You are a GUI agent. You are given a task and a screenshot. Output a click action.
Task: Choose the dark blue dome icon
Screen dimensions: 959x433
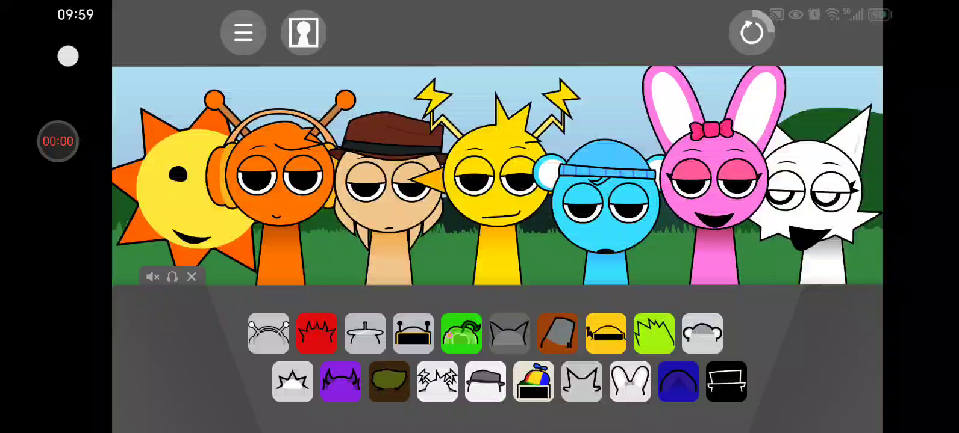(x=678, y=381)
